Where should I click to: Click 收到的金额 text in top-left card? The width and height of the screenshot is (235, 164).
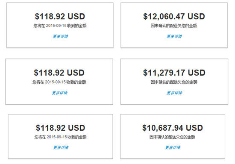pos(77,26)
